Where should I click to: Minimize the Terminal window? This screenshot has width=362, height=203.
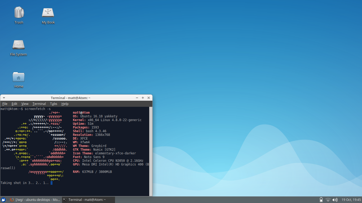[x=137, y=98]
